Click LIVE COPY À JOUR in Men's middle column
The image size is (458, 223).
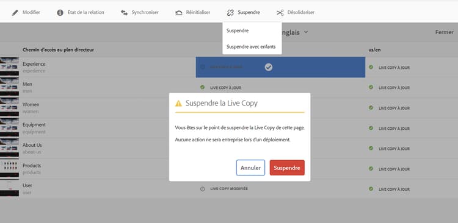pos(226,88)
